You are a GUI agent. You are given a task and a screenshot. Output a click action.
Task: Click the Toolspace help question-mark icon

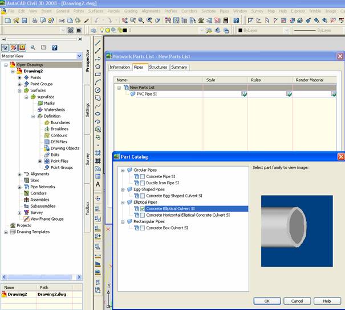tap(54, 47)
